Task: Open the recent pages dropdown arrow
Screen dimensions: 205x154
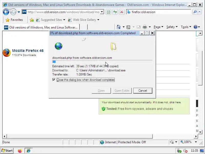Action: pos(19,12)
